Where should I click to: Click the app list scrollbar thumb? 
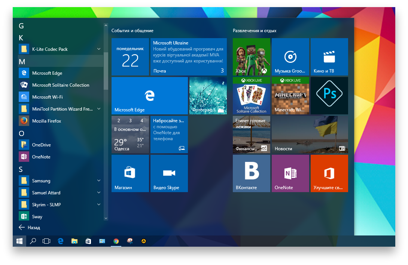point(106,71)
